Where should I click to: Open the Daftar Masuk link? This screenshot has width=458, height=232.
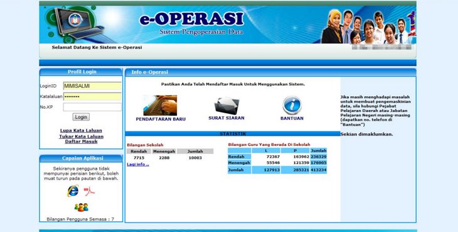point(81,141)
